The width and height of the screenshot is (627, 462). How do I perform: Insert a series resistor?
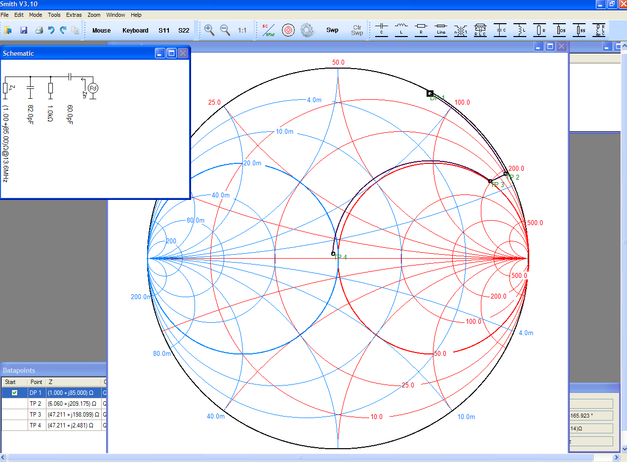coord(421,30)
